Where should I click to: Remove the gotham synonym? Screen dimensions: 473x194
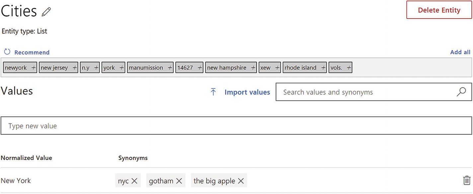coord(179,181)
